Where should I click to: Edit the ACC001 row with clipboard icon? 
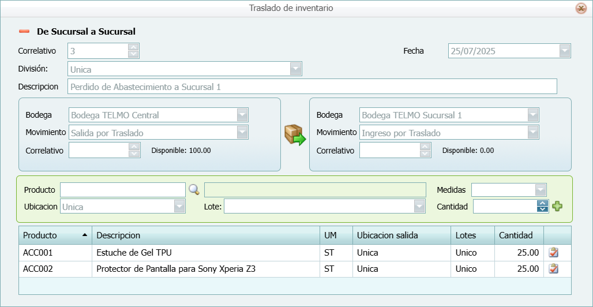point(554,252)
